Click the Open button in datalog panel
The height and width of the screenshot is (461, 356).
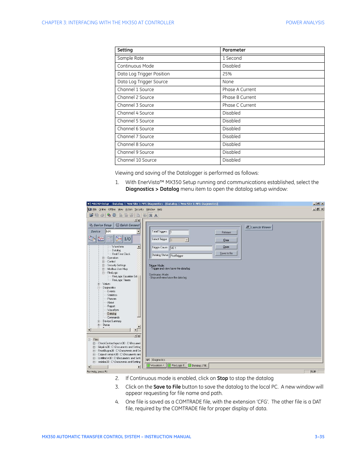pyautogui.click(x=226, y=247)
